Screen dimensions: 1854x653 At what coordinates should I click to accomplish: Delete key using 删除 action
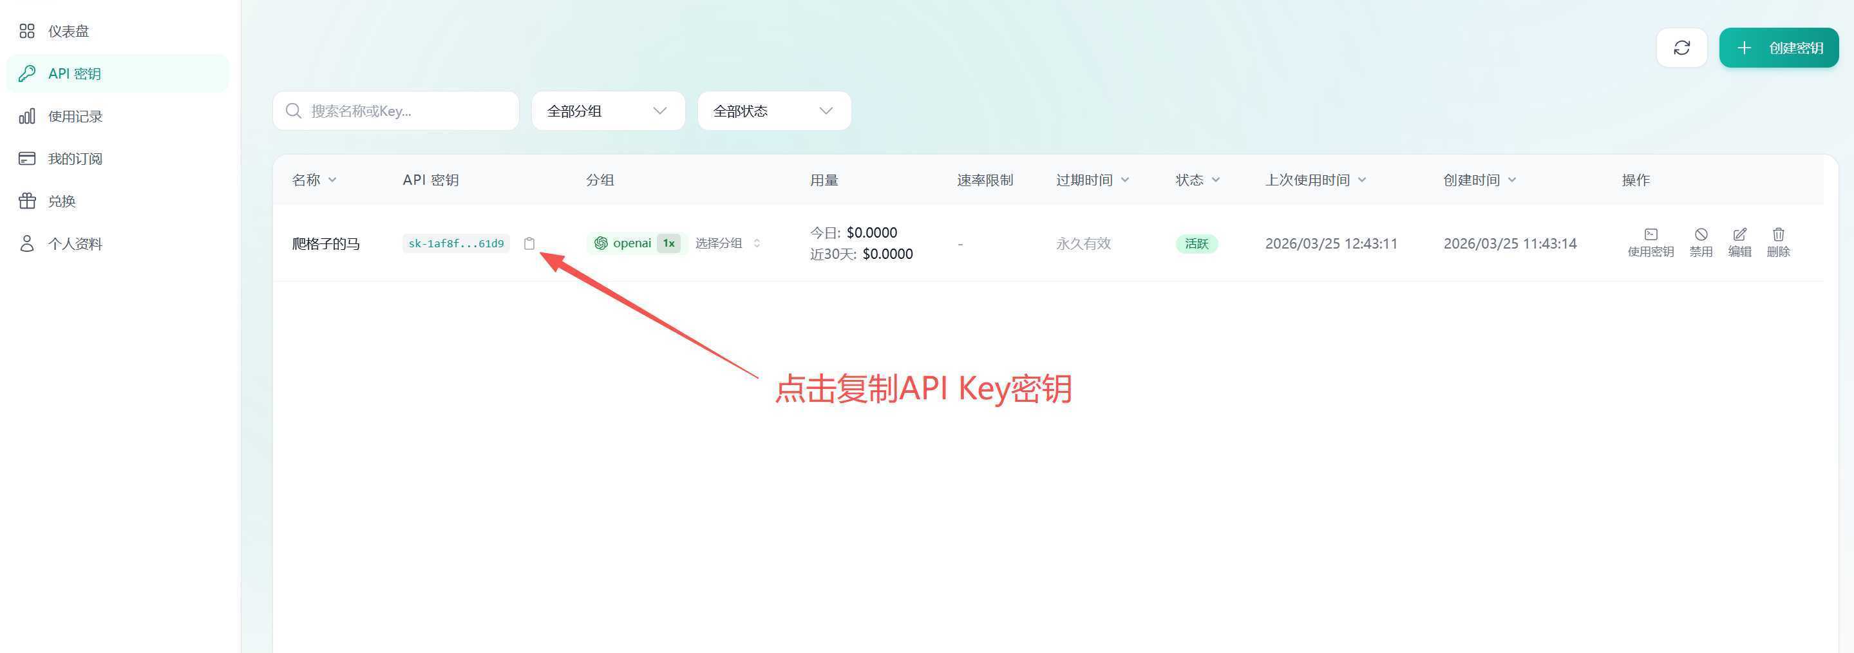pos(1779,241)
